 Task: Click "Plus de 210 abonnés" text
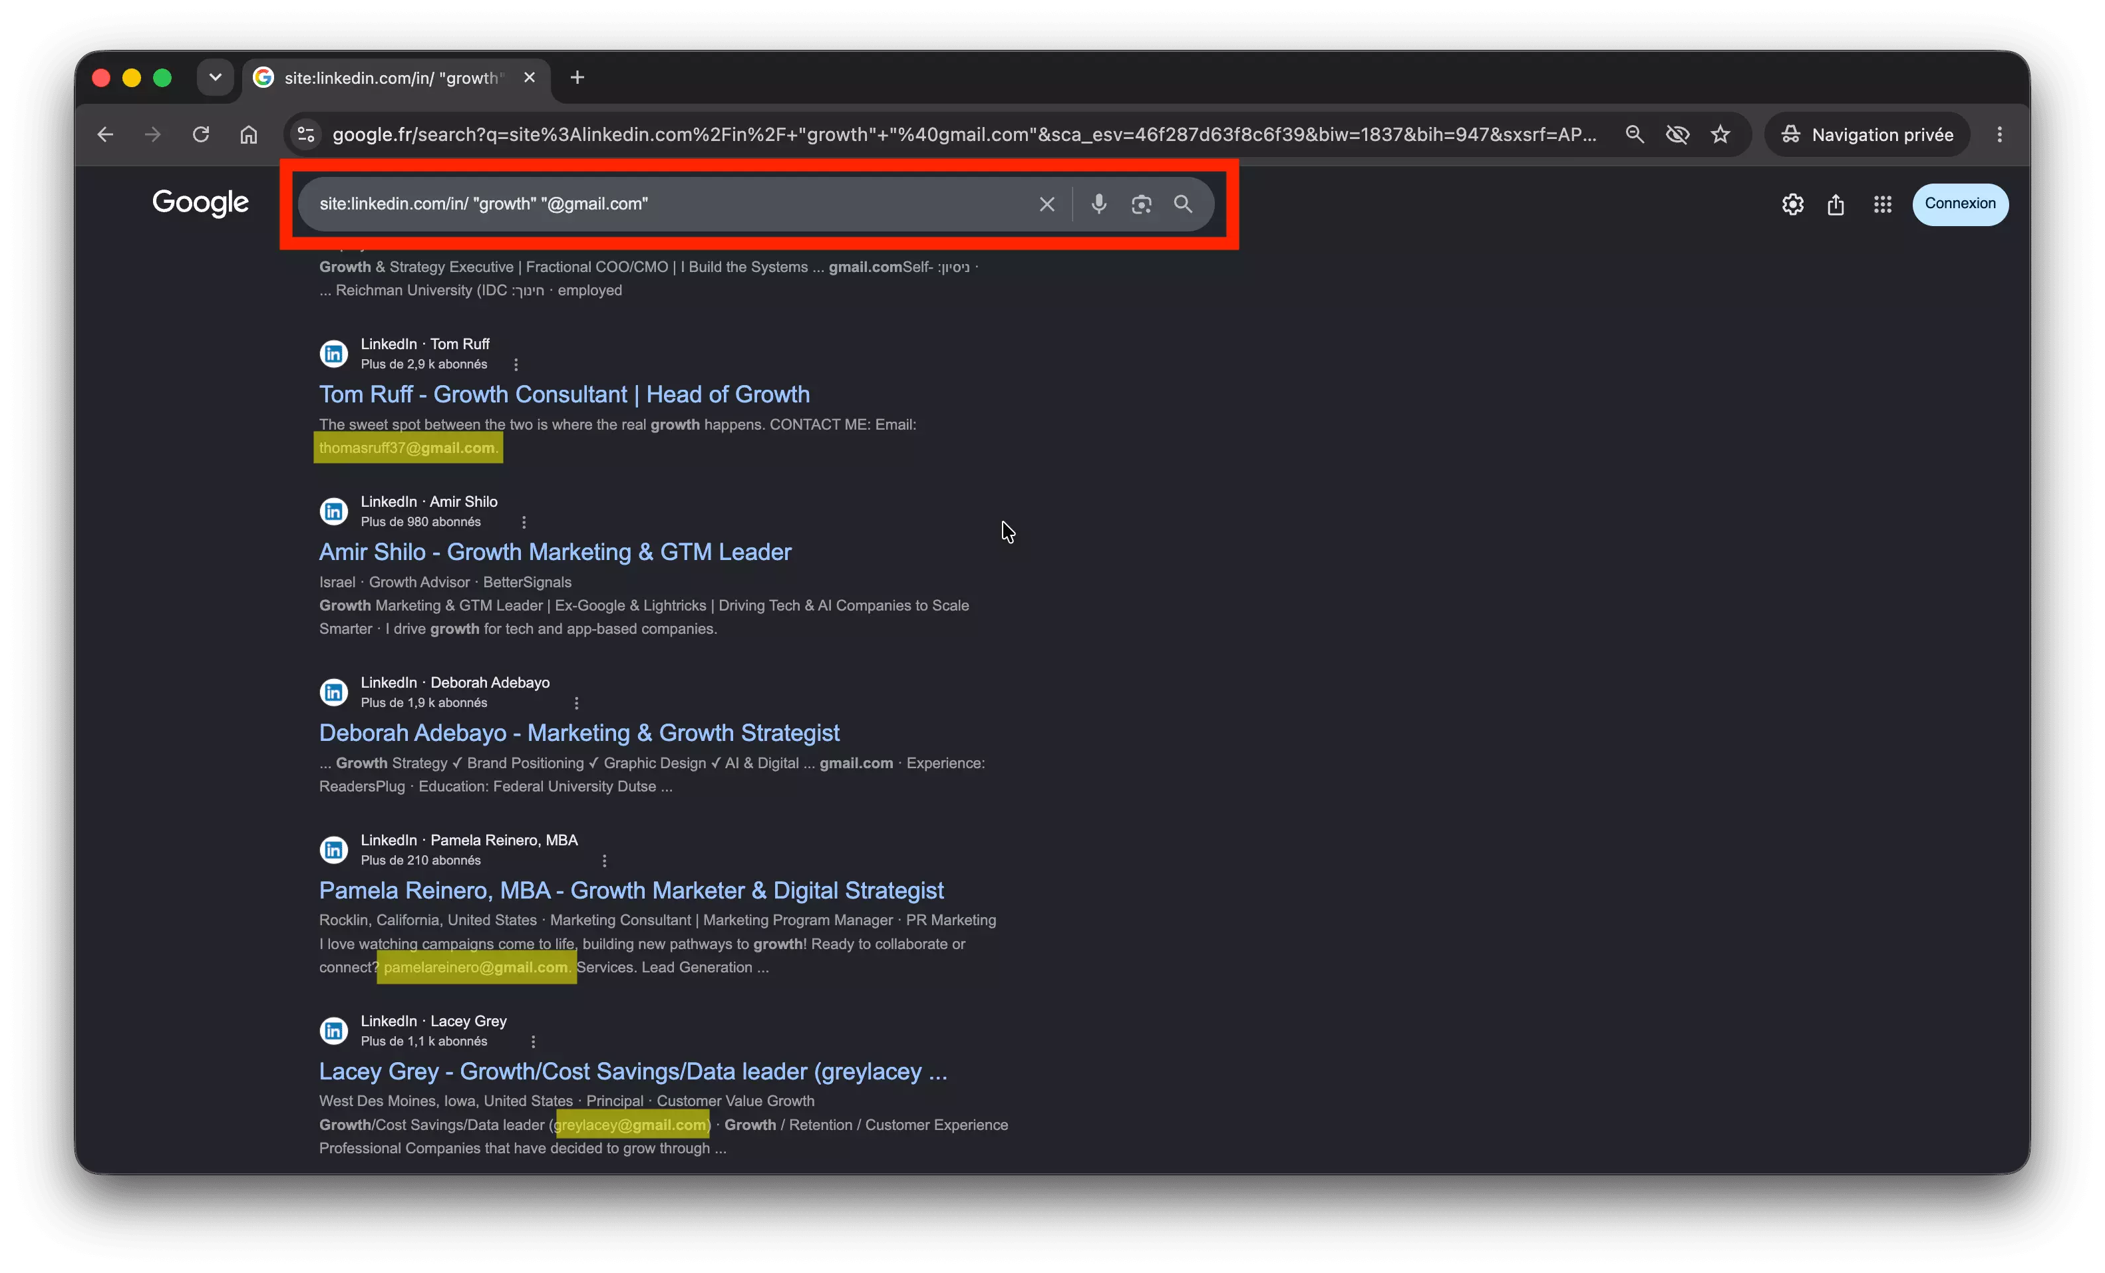pos(420,861)
